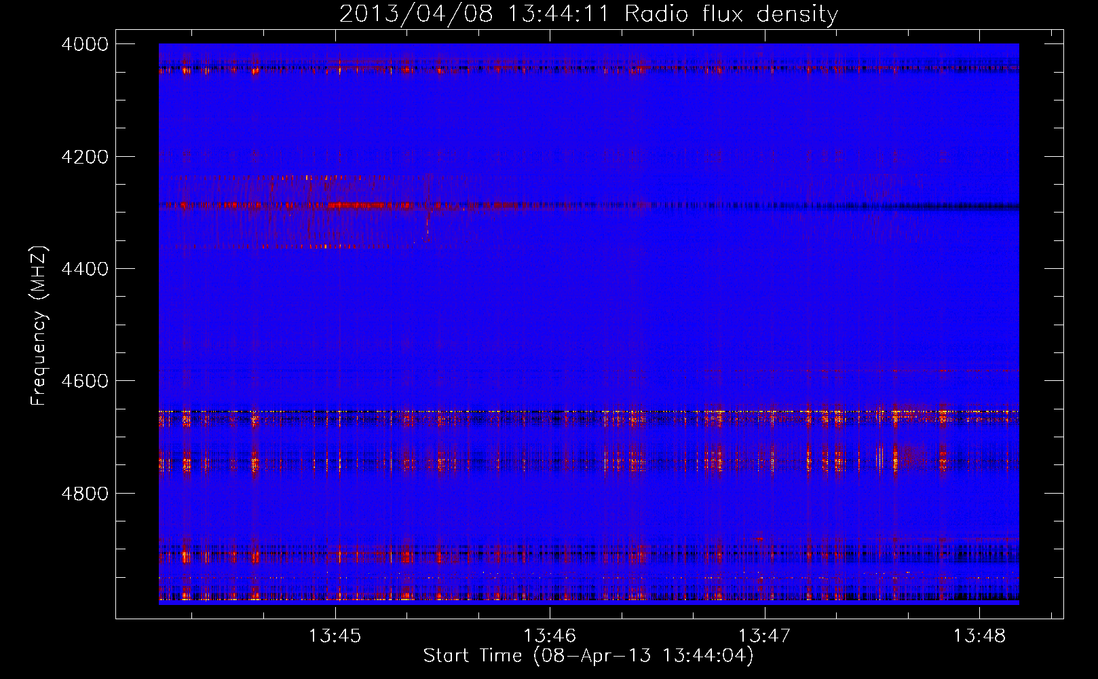Viewport: 1098px width, 679px height.
Task: Click the 4000 frequency axis label
Action: point(84,44)
